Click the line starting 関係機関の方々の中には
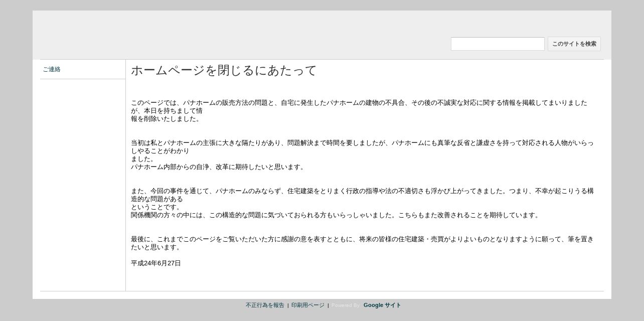The image size is (644, 321). click(x=336, y=215)
